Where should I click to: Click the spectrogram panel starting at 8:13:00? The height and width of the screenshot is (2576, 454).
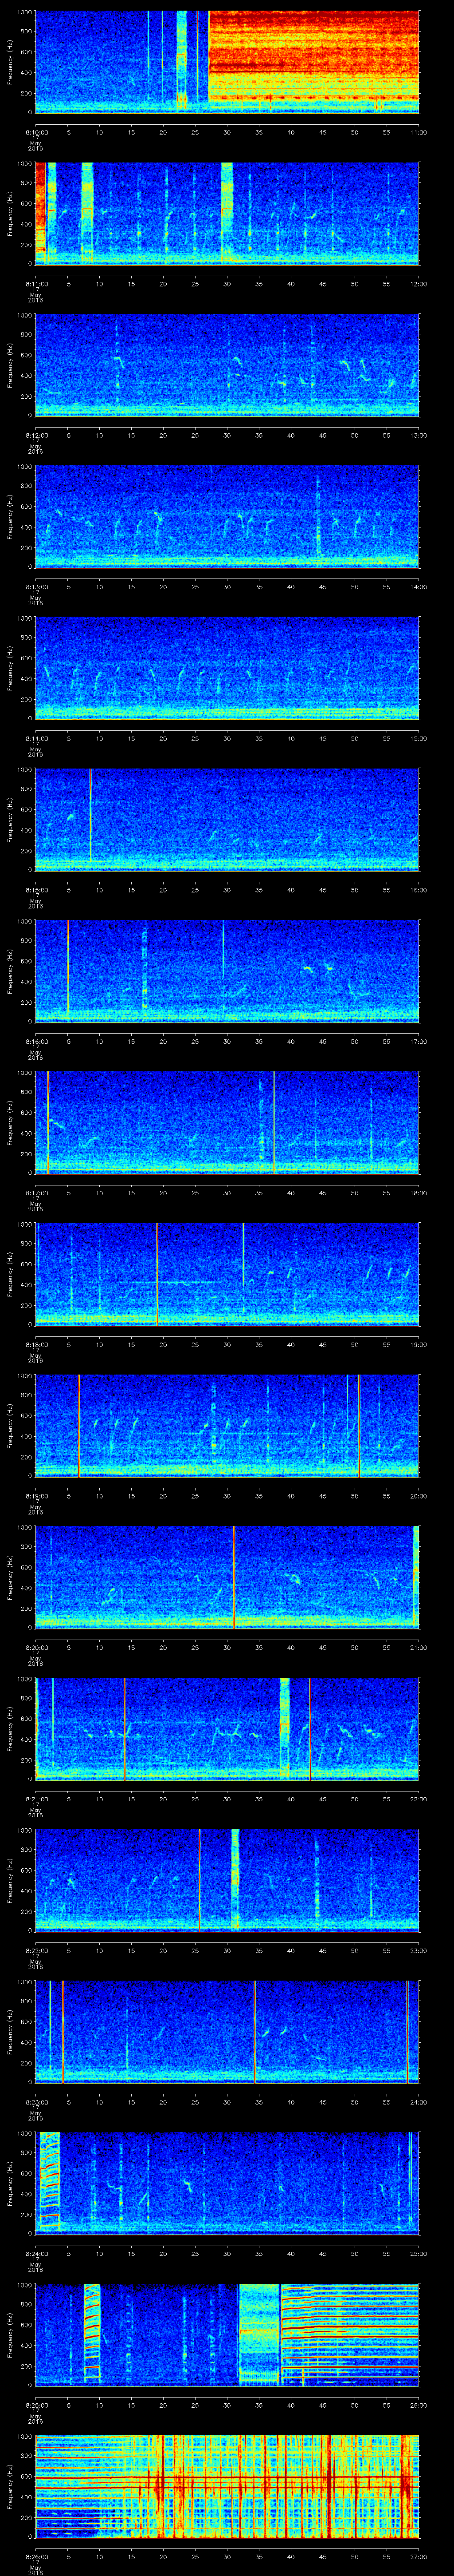(227, 517)
